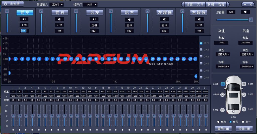The image size is (257, 134).
Task: Mute the 前右 channel speaker icon
Action: click(59, 19)
